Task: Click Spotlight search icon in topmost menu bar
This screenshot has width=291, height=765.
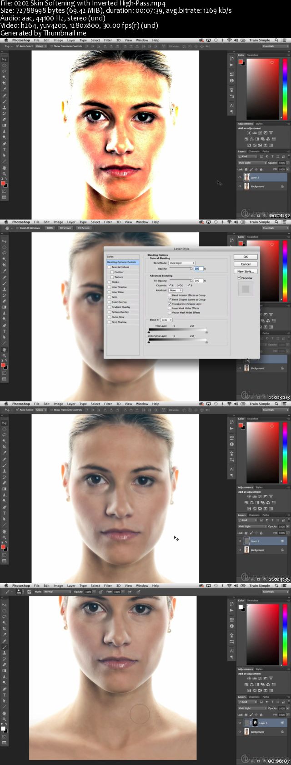Action: pos(276,40)
